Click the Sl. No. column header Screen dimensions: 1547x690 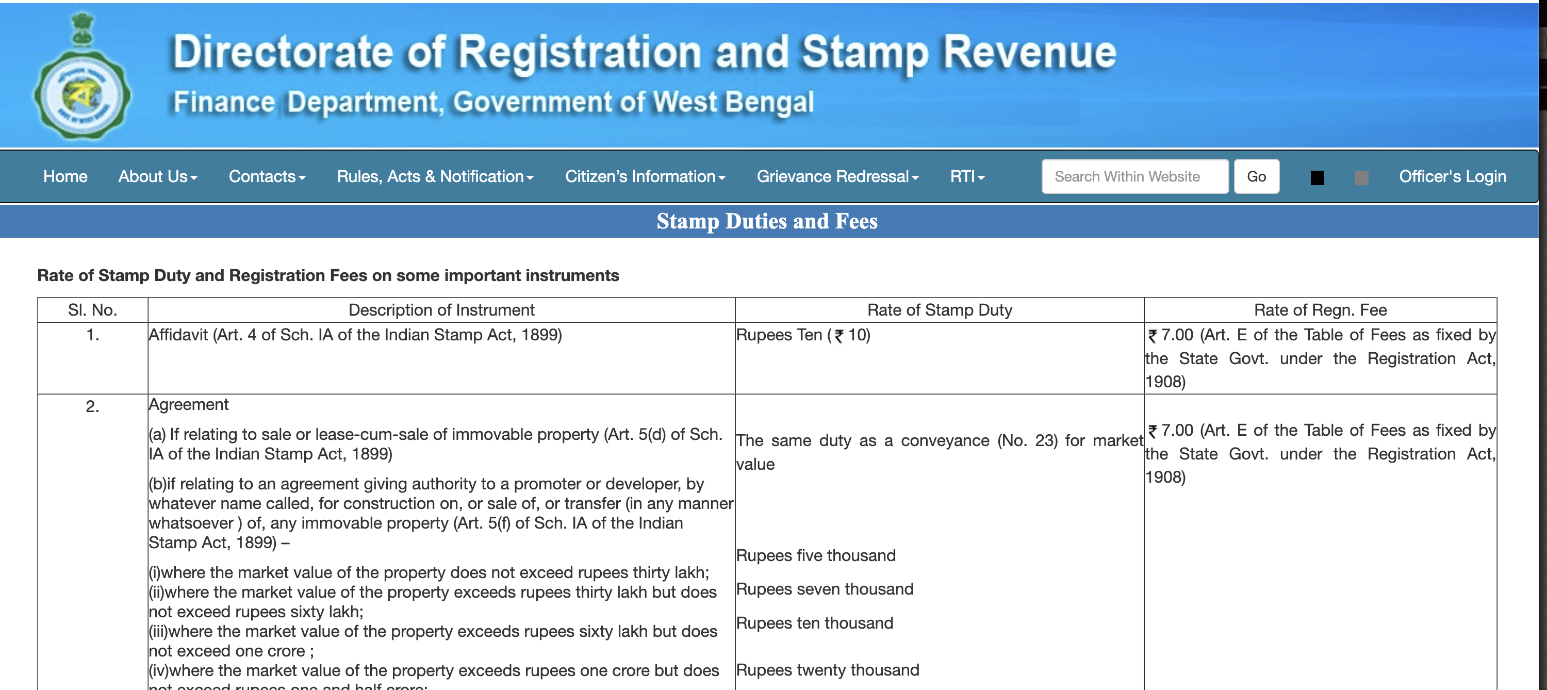click(x=92, y=310)
